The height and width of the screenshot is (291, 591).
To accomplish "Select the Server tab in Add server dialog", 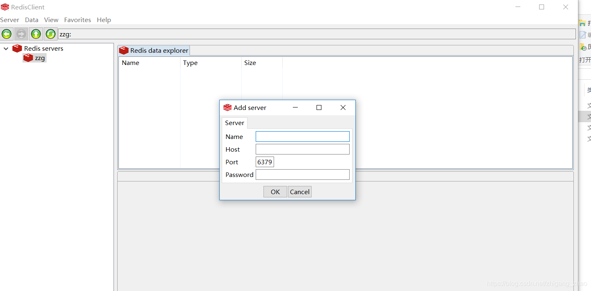I will [x=234, y=123].
